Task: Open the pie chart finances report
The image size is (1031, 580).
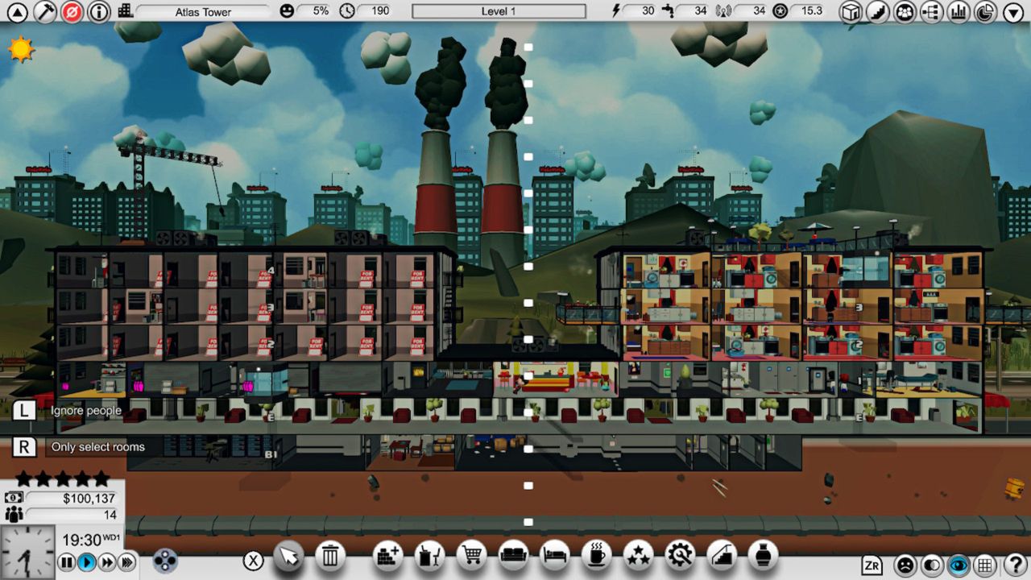Action: click(986, 12)
